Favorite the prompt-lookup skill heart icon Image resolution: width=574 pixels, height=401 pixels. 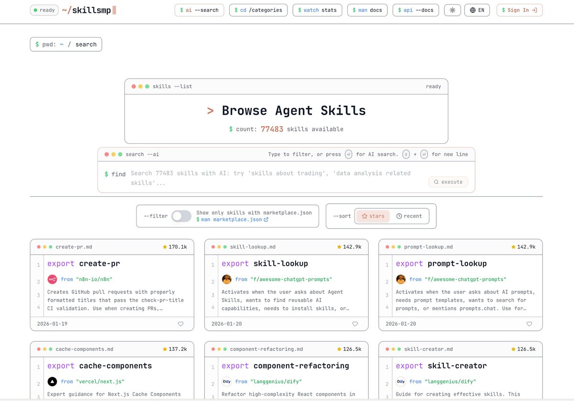click(x=529, y=324)
